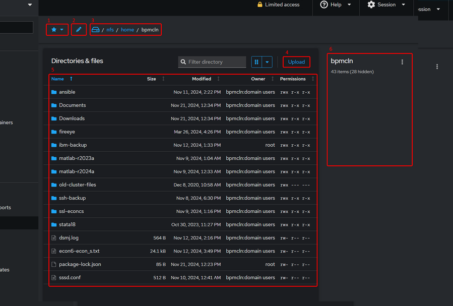Click the Oct 30, 2023 modified date
The height and width of the screenshot is (306, 453).
196,224
